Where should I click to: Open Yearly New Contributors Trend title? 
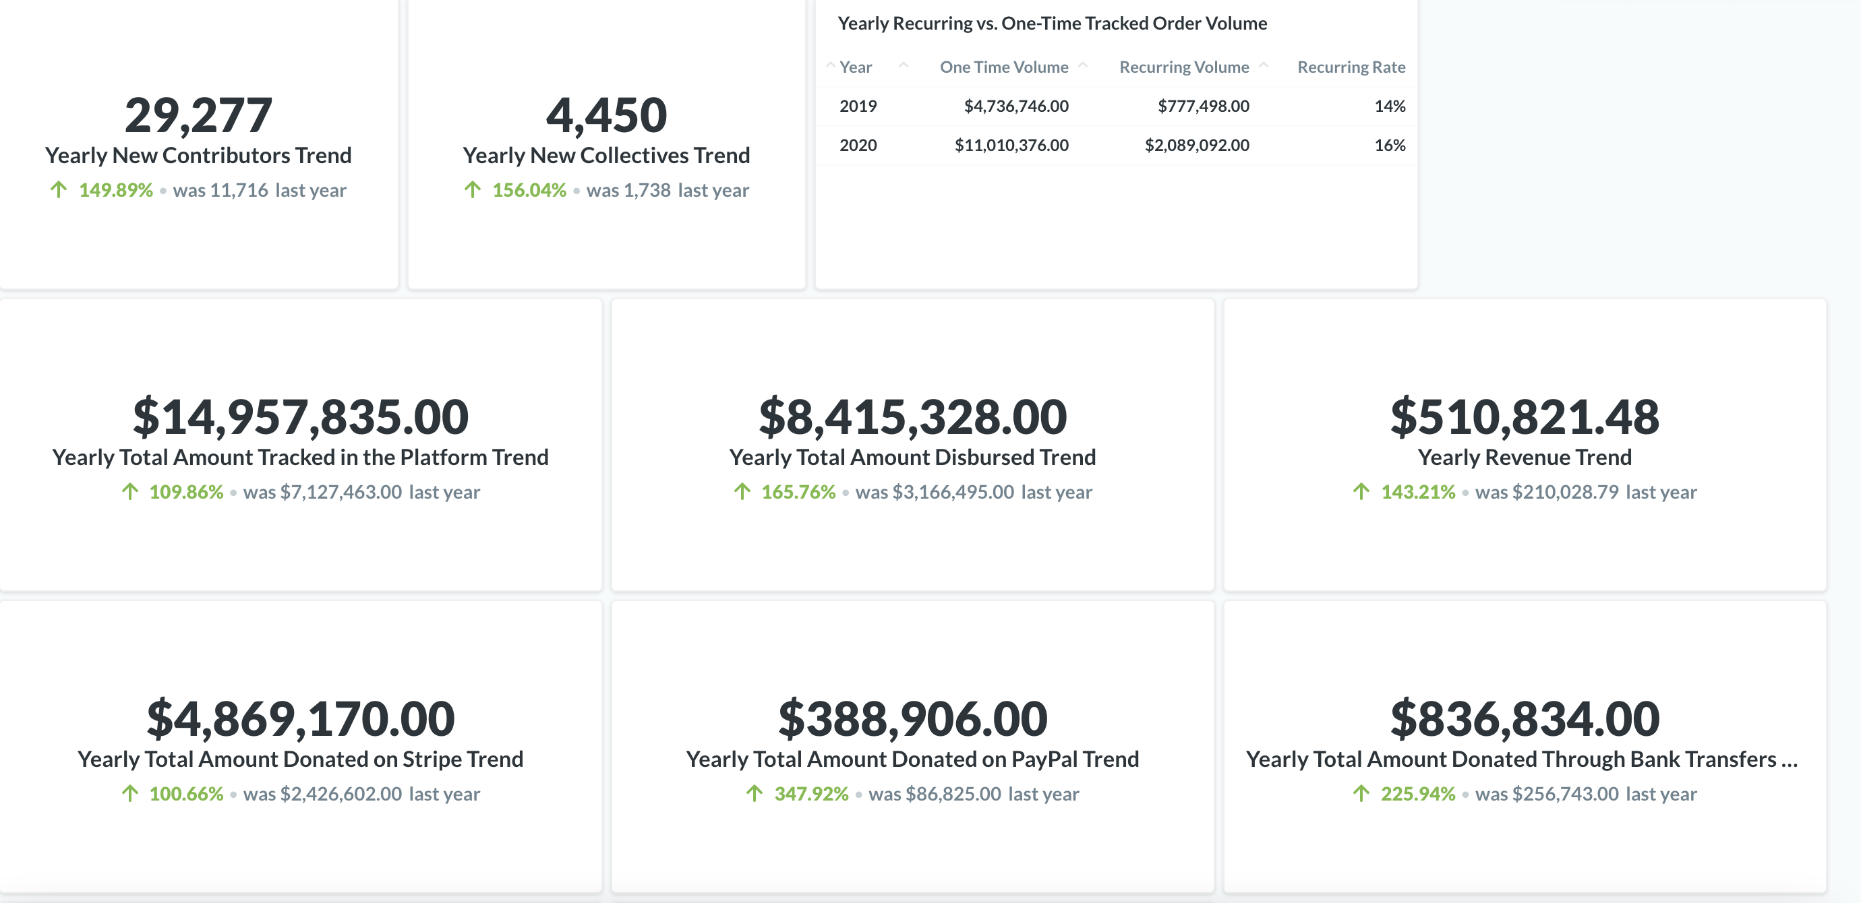tap(198, 155)
